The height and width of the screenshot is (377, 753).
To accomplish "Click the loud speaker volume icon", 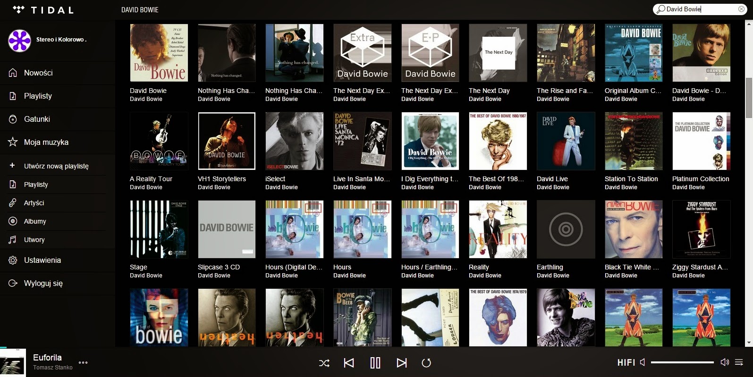I will [x=725, y=362].
